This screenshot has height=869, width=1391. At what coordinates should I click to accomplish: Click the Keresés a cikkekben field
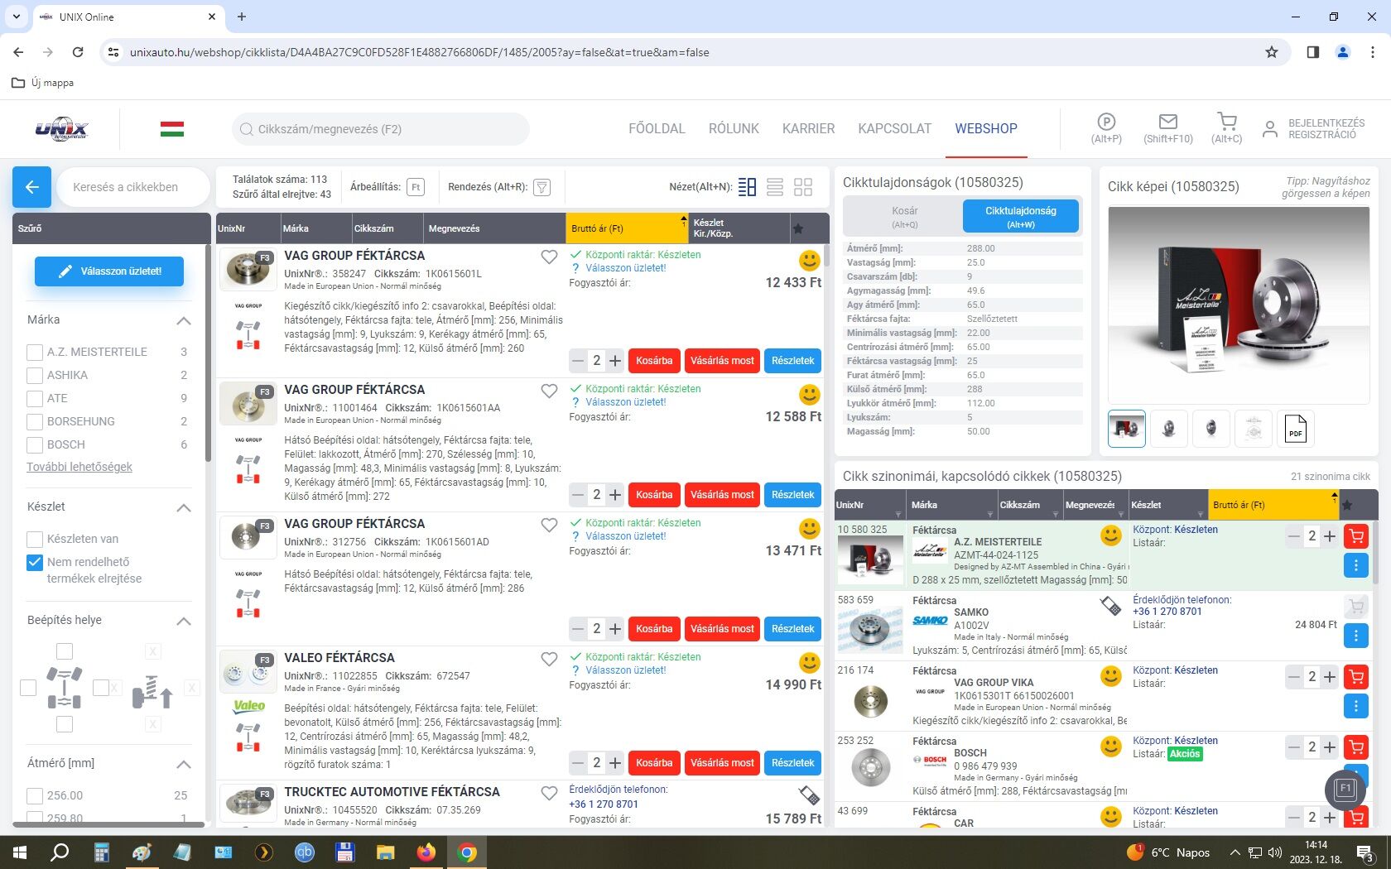[133, 187]
